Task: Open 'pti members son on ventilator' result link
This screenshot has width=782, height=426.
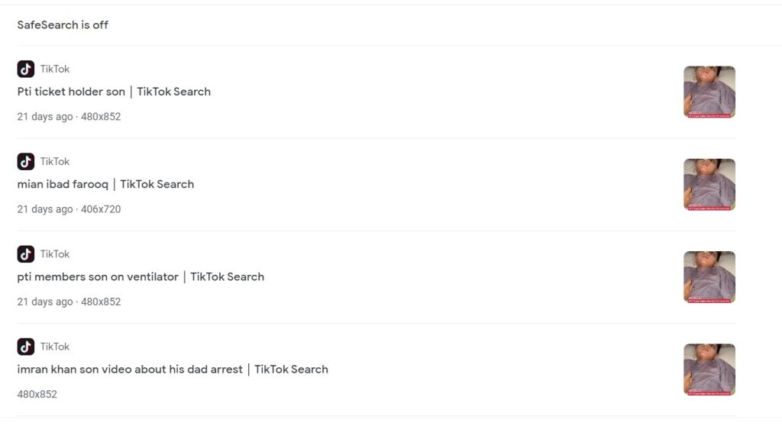Action: point(141,276)
